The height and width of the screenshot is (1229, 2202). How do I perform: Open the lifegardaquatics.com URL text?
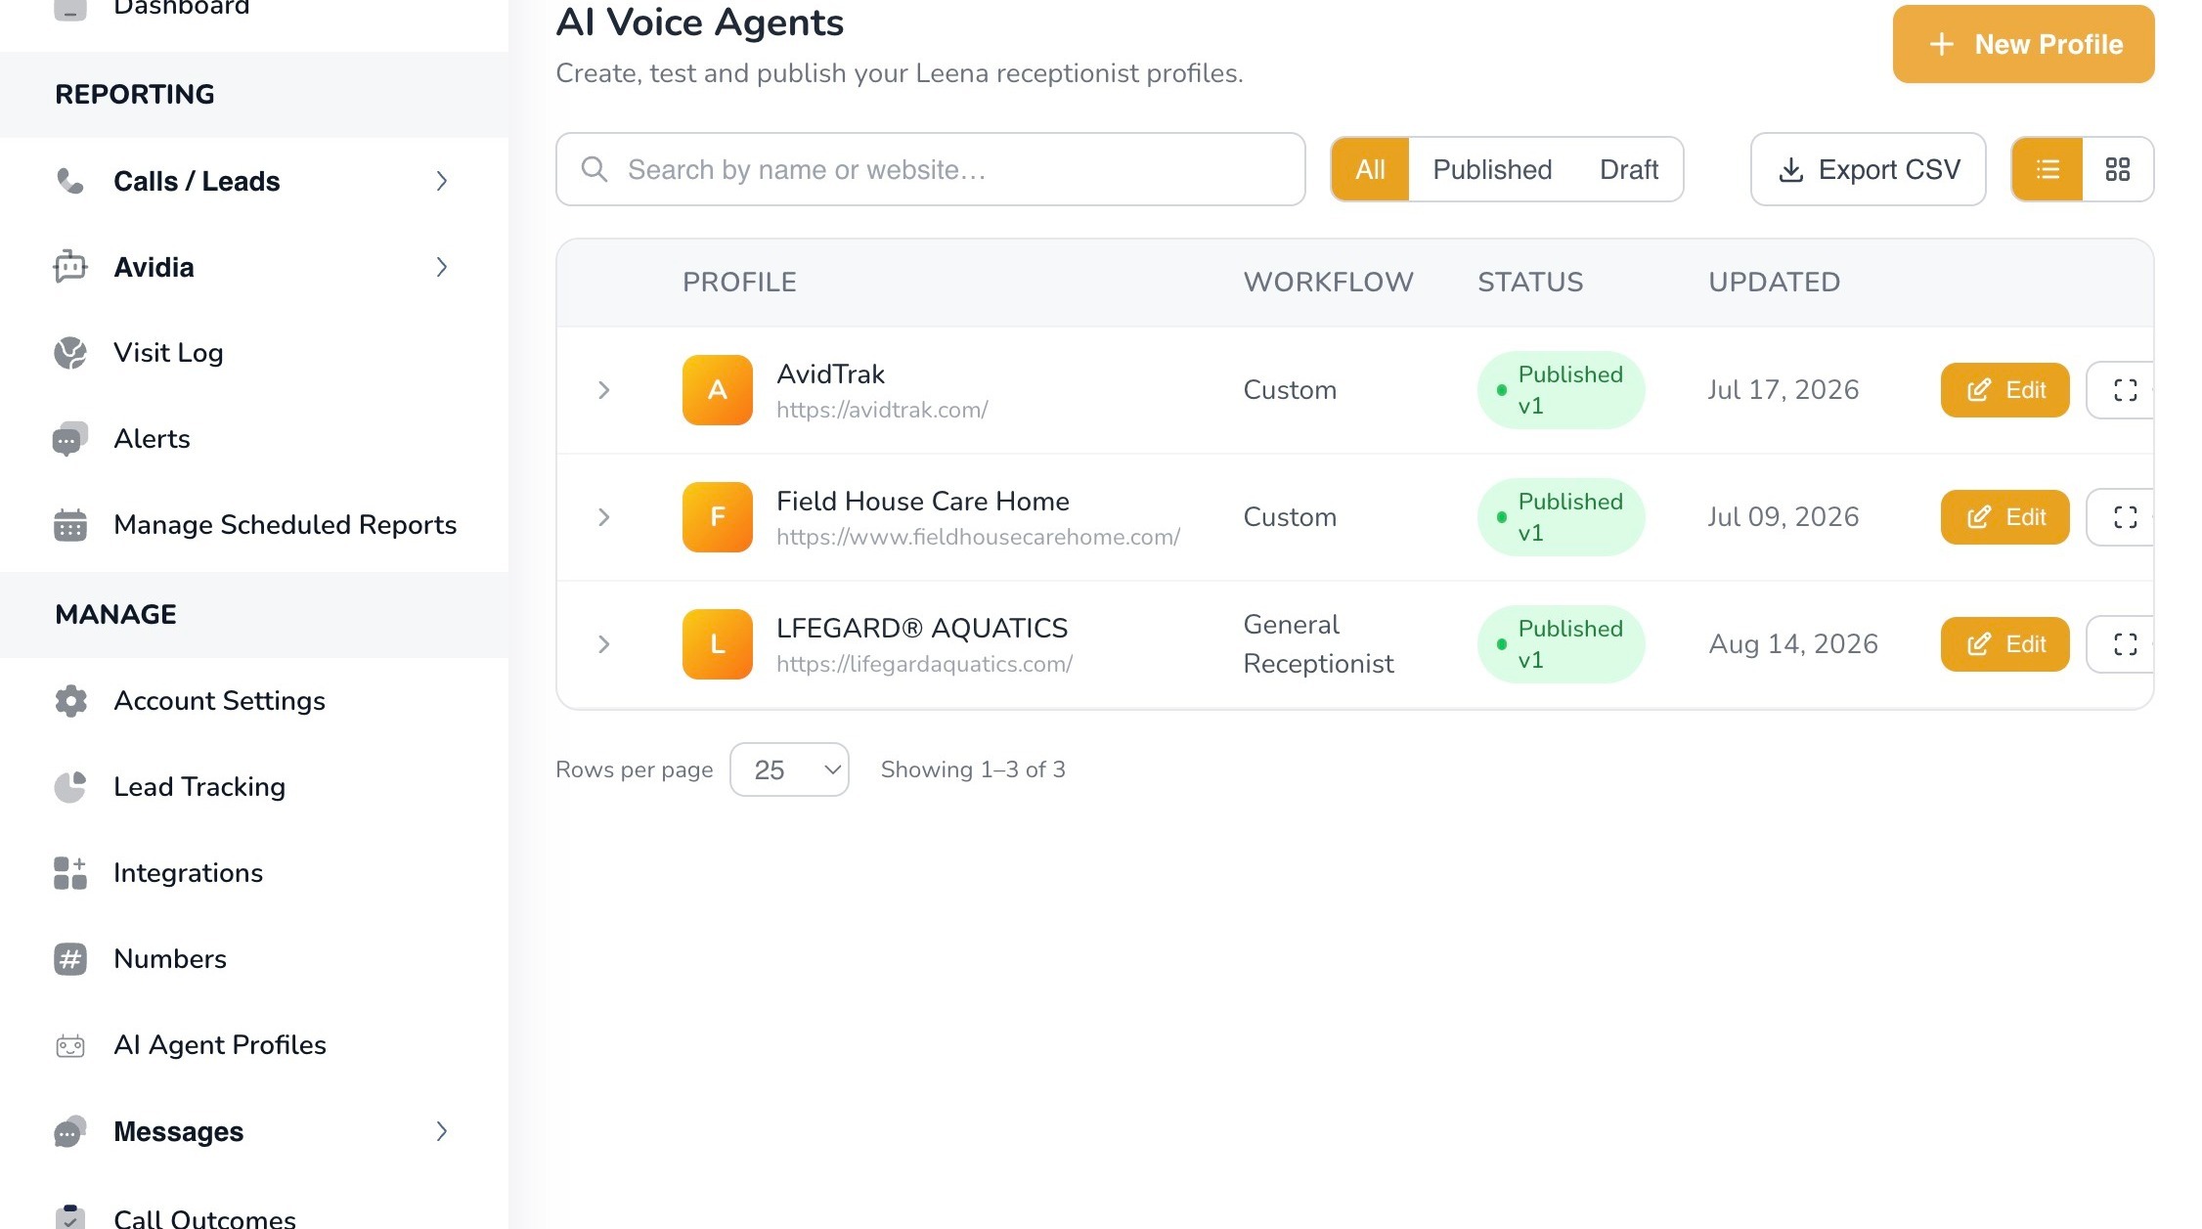pos(924,664)
